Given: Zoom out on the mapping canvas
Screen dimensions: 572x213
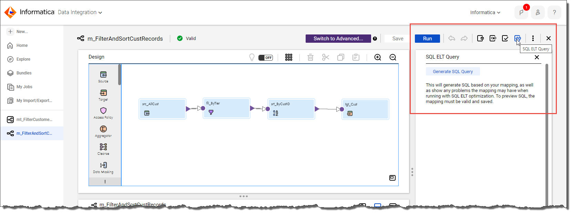Looking at the screenshot, I should (393, 57).
